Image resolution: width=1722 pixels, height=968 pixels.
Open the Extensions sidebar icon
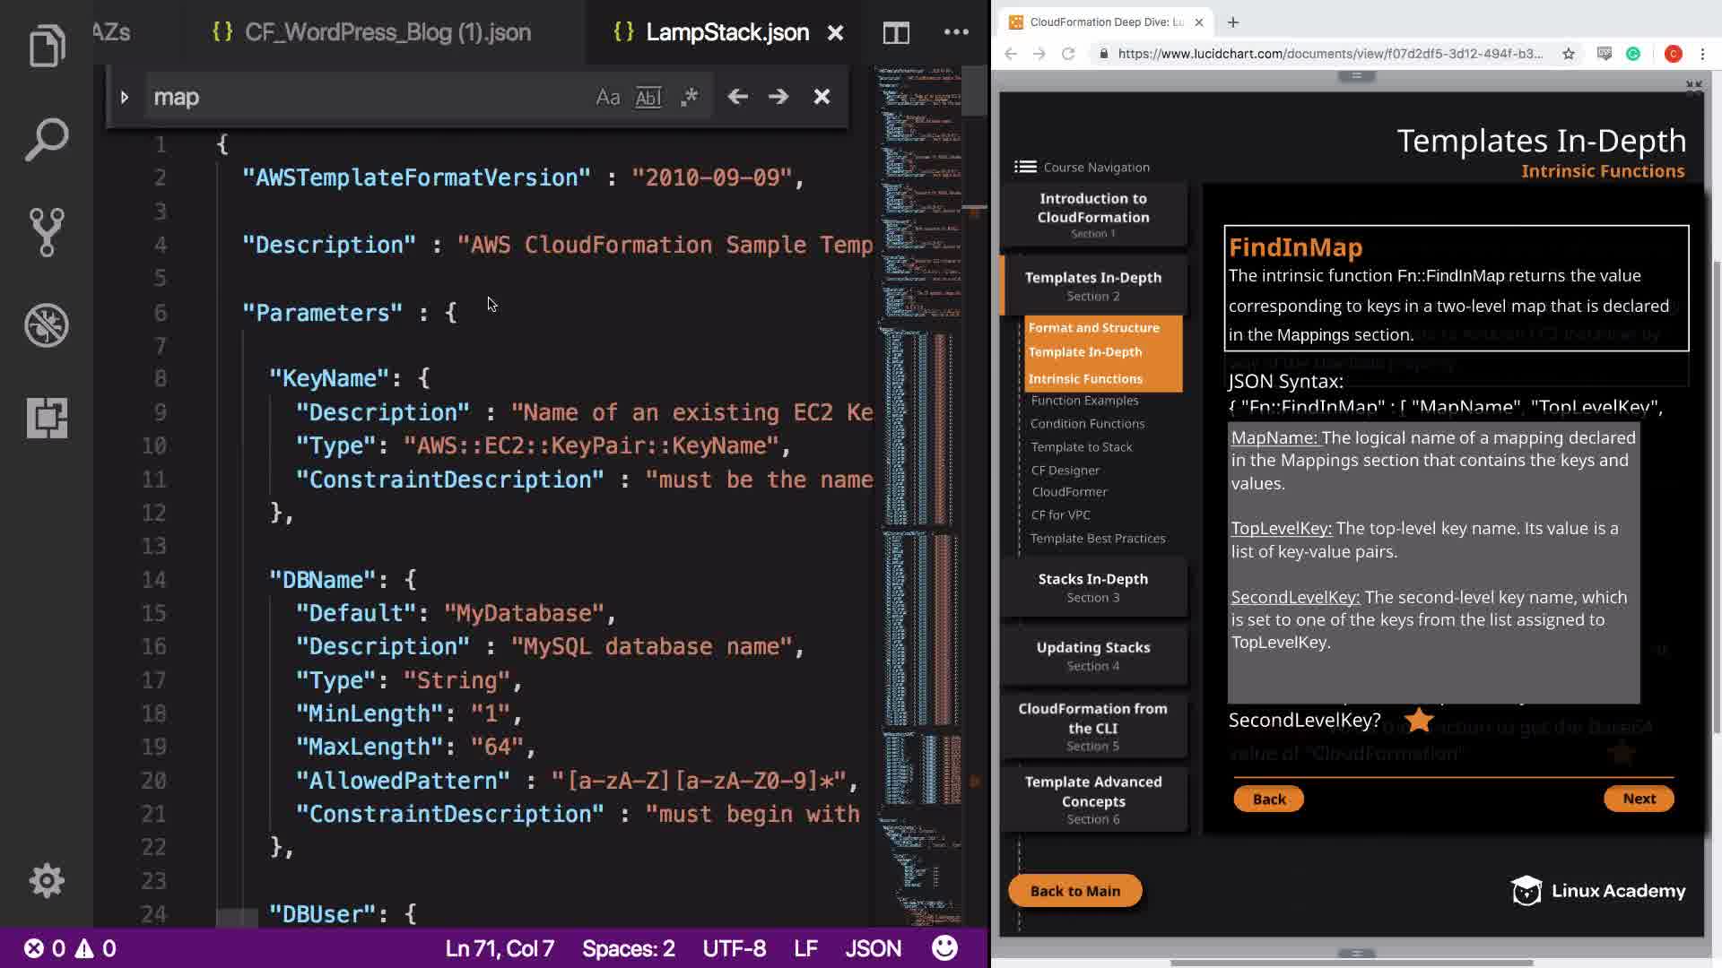pyautogui.click(x=47, y=418)
